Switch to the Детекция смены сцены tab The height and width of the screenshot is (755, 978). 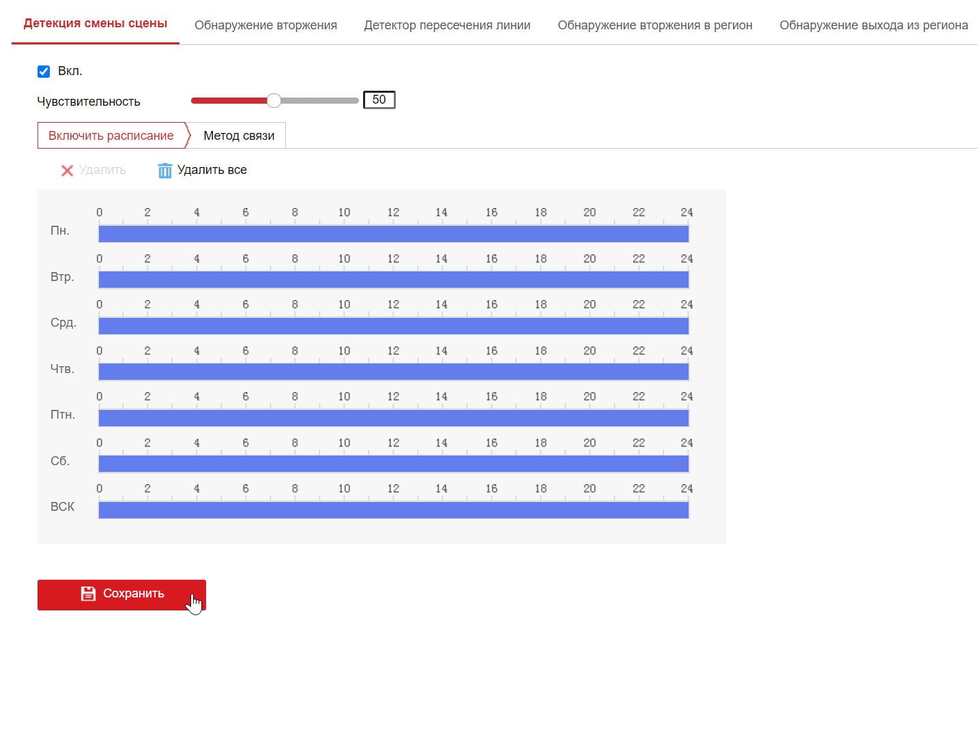click(96, 24)
